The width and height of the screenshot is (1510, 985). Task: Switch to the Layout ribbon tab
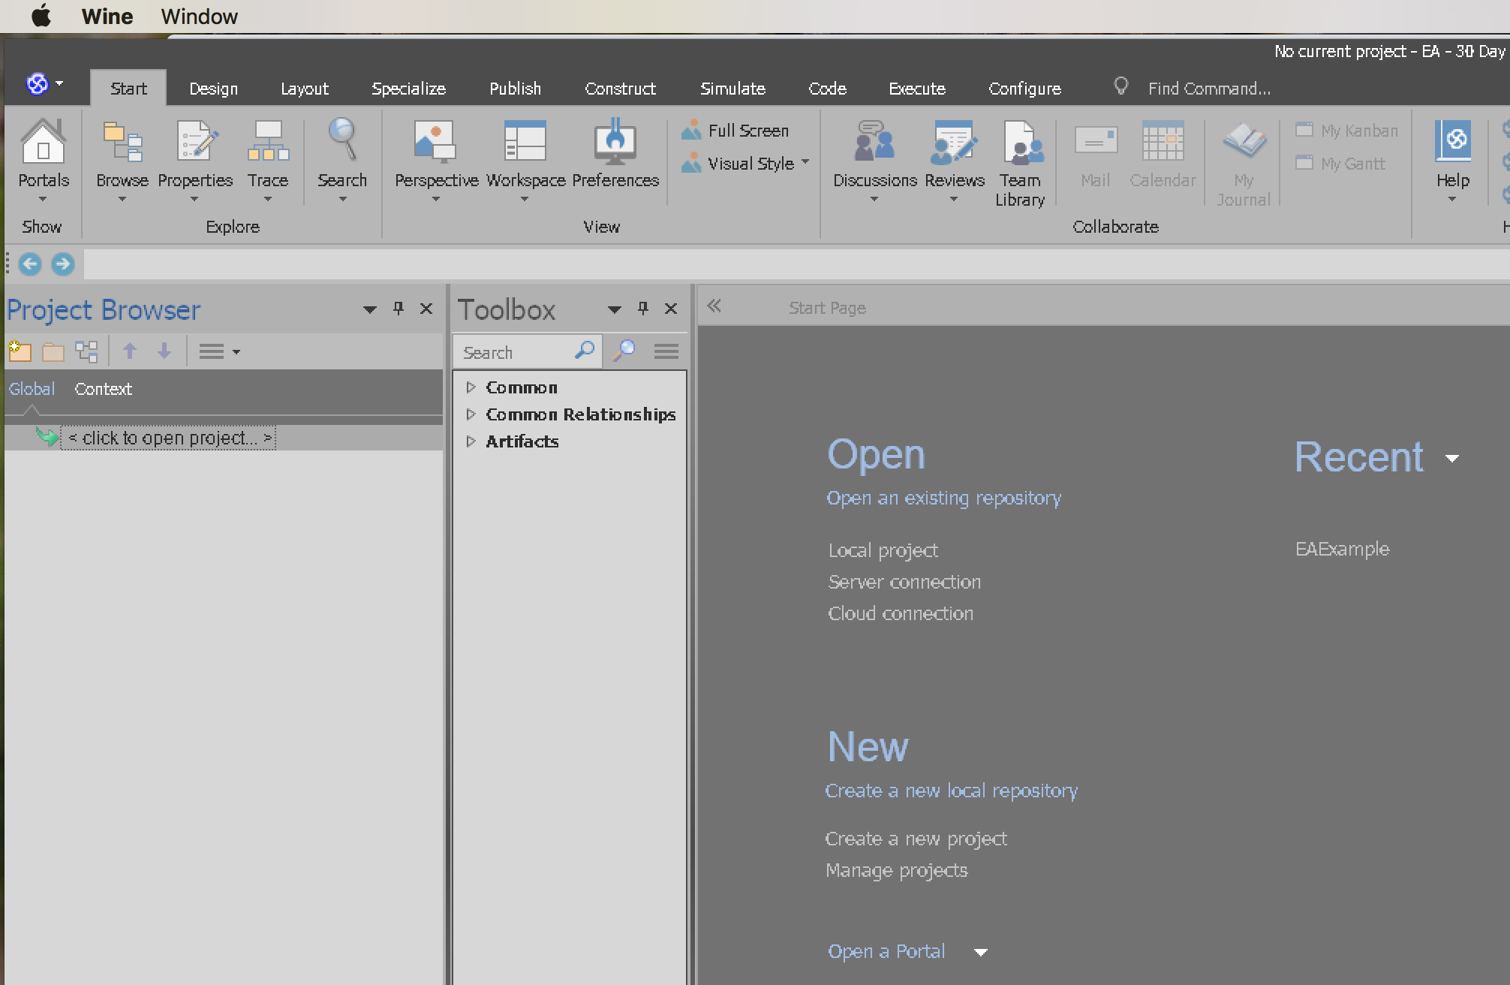pyautogui.click(x=305, y=89)
